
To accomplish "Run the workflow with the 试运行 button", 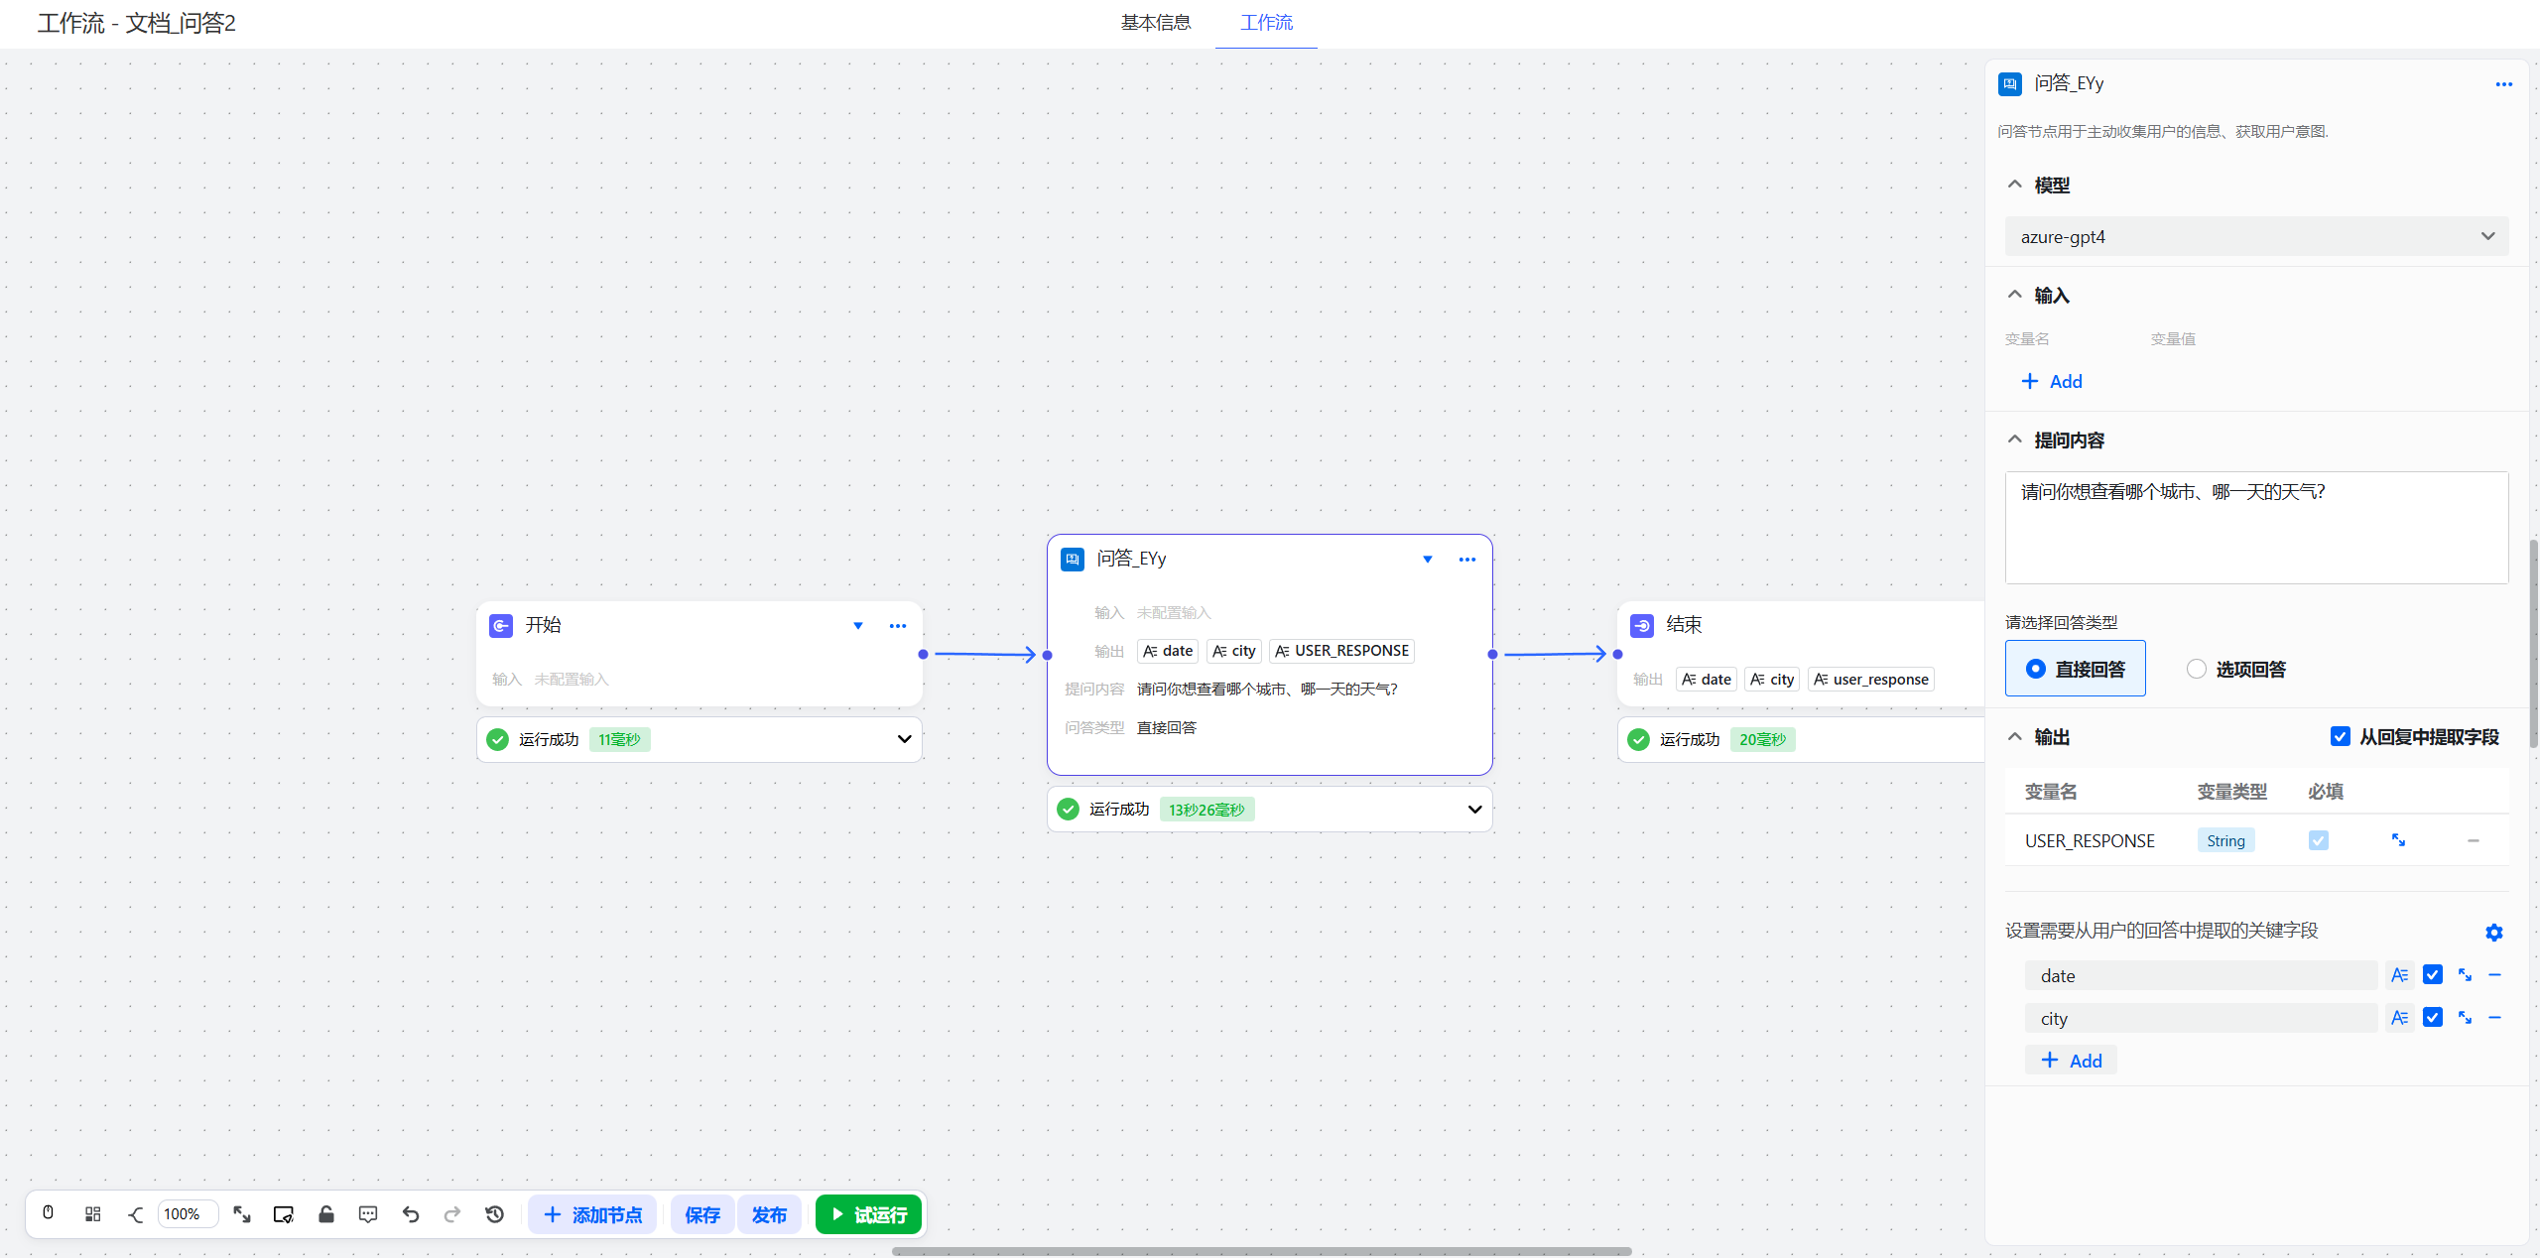I will click(867, 1213).
